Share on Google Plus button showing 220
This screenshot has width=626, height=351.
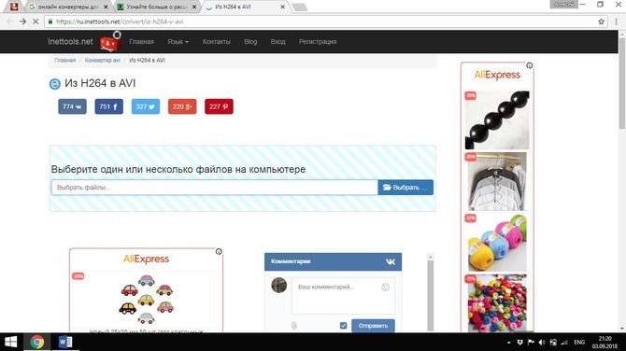click(182, 106)
